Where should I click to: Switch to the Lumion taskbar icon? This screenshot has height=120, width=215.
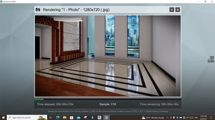tap(106, 117)
